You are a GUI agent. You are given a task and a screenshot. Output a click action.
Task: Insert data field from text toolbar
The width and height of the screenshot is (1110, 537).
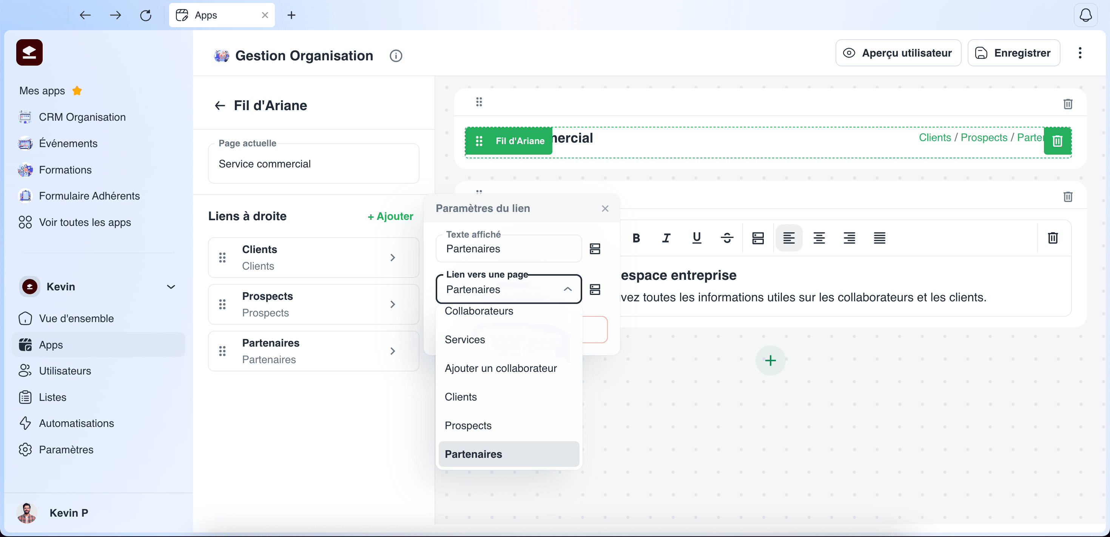758,238
